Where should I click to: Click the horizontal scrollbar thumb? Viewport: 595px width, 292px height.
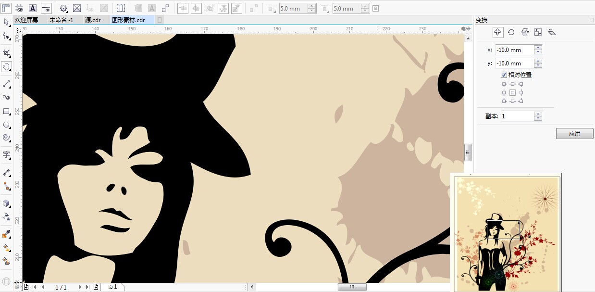(x=352, y=287)
